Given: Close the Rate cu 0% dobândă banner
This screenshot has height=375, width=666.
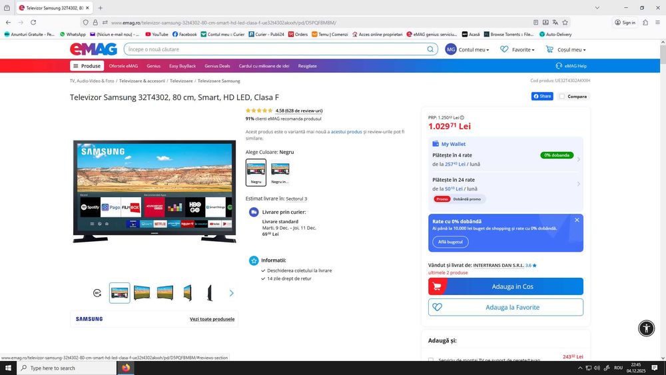Looking at the screenshot, I should pos(577,220).
